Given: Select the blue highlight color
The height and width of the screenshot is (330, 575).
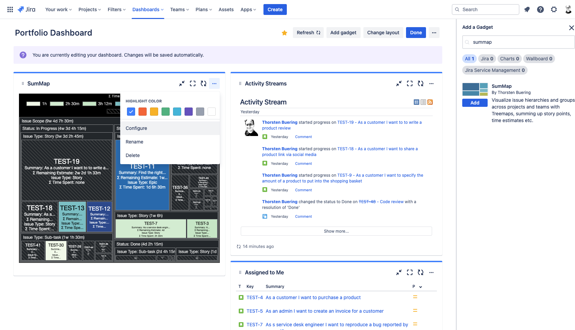Looking at the screenshot, I should pyautogui.click(x=131, y=112).
